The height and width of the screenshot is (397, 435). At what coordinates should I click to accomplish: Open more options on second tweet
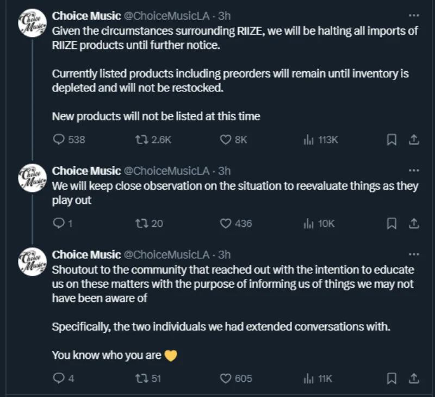tap(413, 171)
